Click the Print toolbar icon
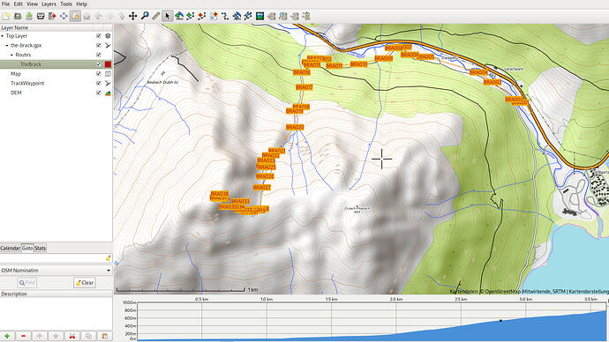This screenshot has width=609, height=342. (41, 16)
